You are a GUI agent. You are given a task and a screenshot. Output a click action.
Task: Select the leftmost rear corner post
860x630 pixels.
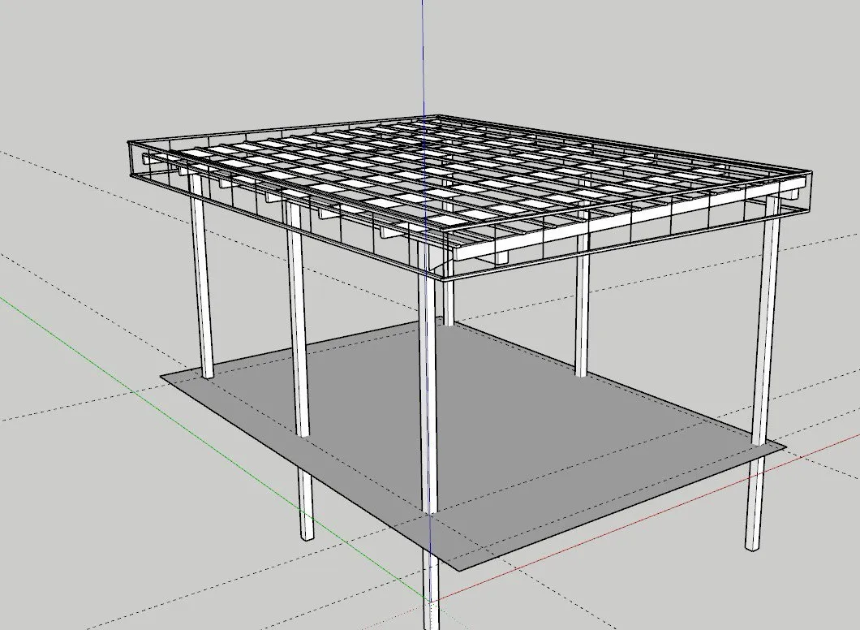click(x=200, y=276)
